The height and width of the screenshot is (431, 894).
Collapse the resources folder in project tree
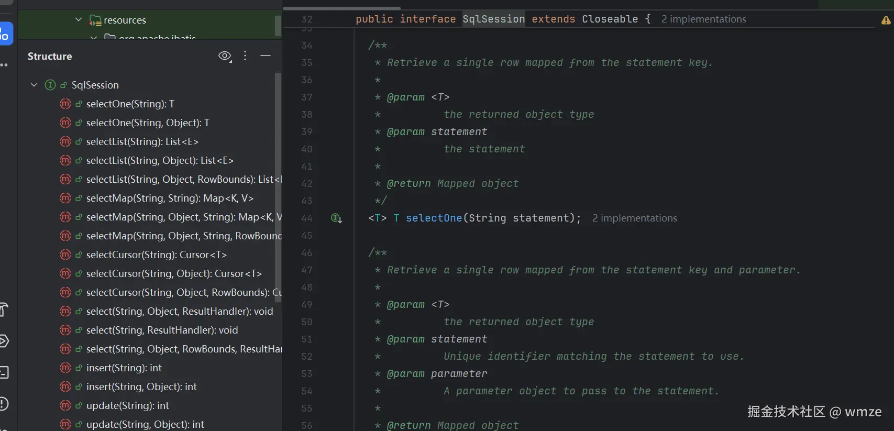point(79,20)
